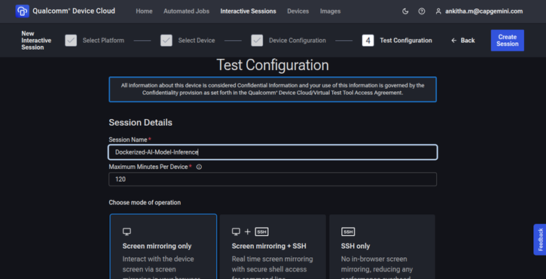Click the SSH badge in Screen mirroring + SSH card
This screenshot has height=279, width=546.
click(262, 231)
